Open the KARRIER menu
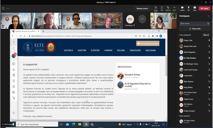 pos(108,50)
